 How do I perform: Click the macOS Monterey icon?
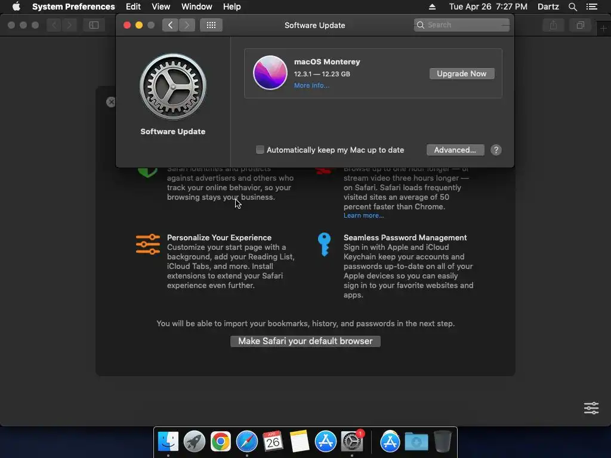tap(270, 73)
